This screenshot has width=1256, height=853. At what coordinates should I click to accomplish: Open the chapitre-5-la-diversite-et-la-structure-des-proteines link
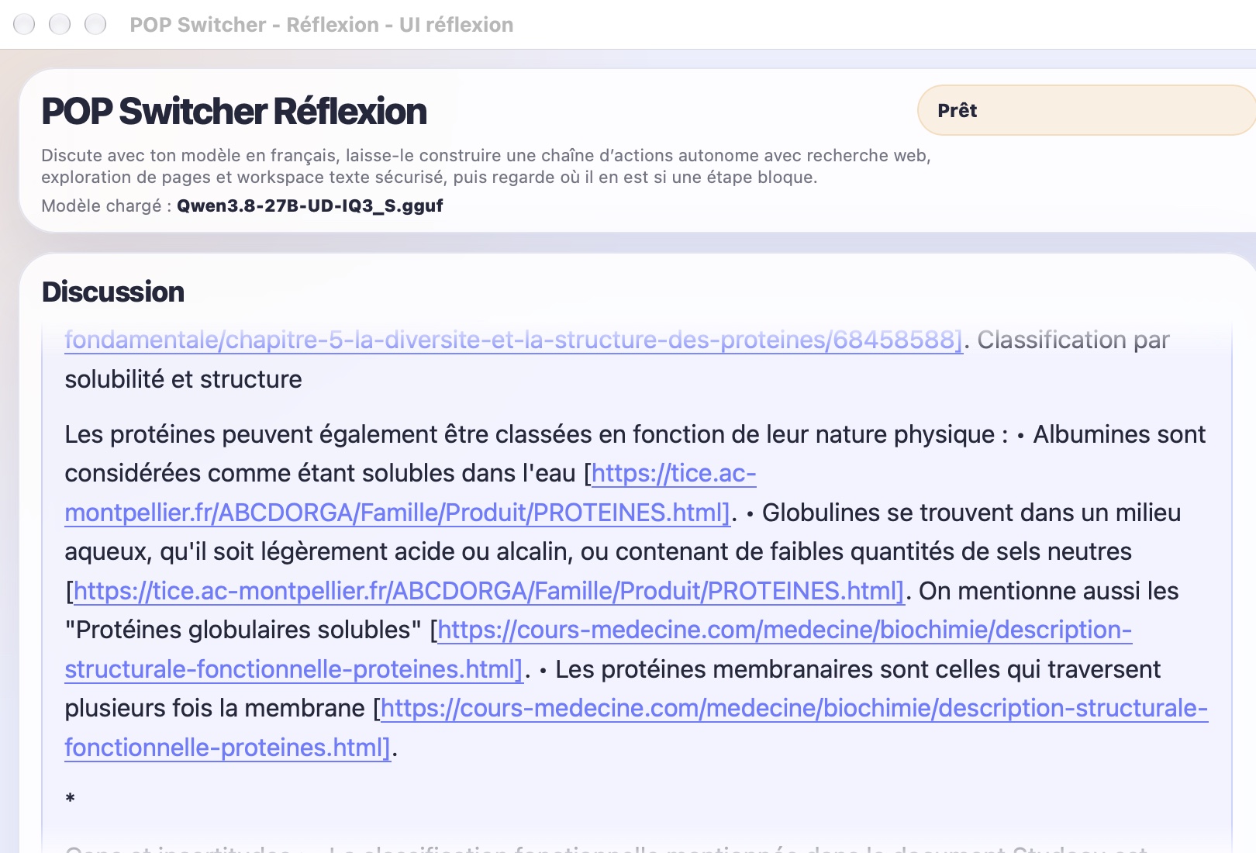(513, 340)
